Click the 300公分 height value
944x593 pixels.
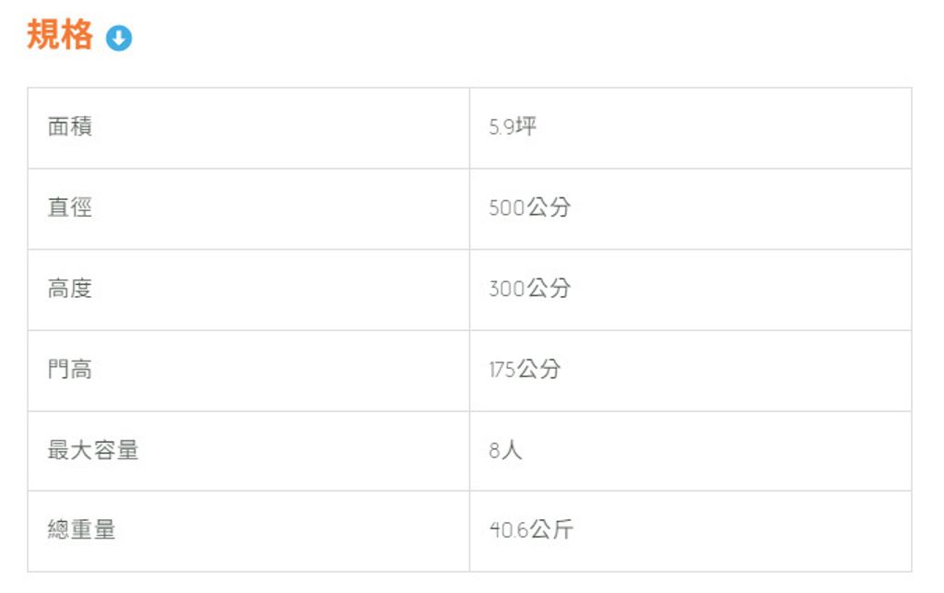(529, 289)
